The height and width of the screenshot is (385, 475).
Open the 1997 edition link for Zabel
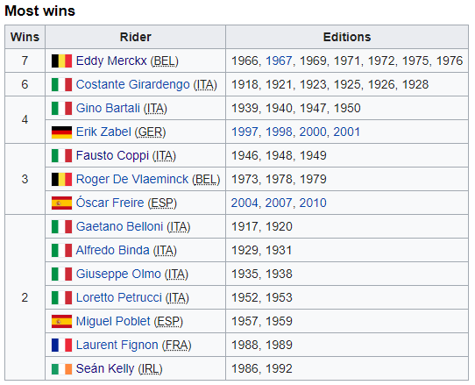[x=245, y=132]
